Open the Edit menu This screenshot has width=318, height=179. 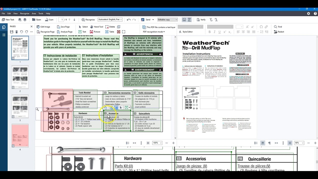9,14
